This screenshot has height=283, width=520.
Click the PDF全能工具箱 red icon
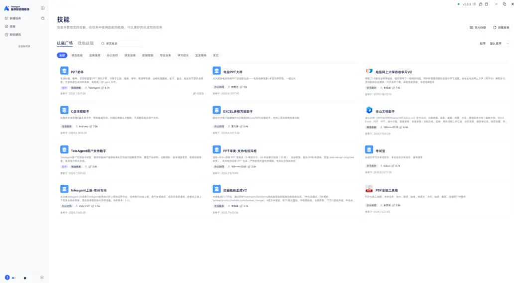coord(369,189)
